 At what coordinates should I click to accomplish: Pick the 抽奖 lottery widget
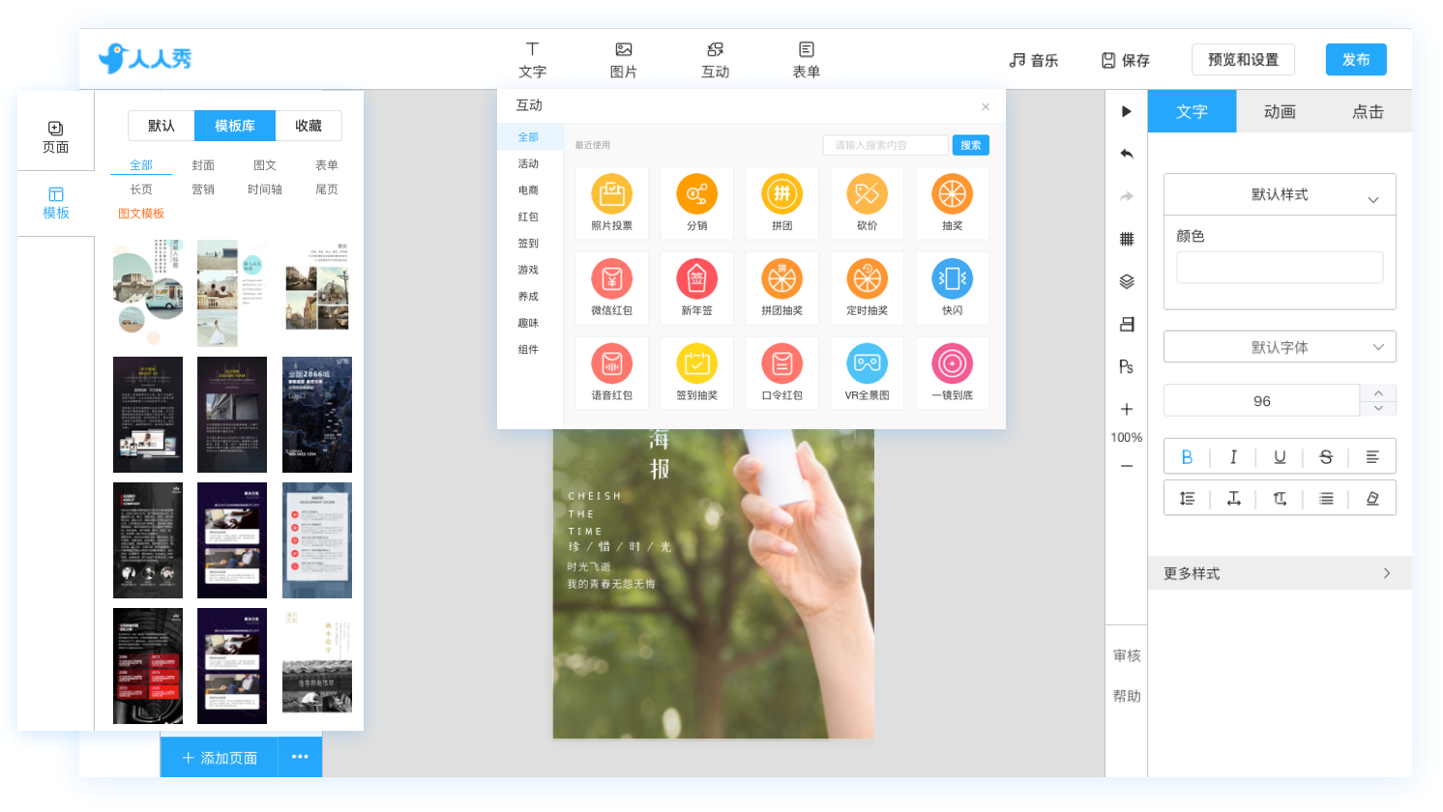952,203
